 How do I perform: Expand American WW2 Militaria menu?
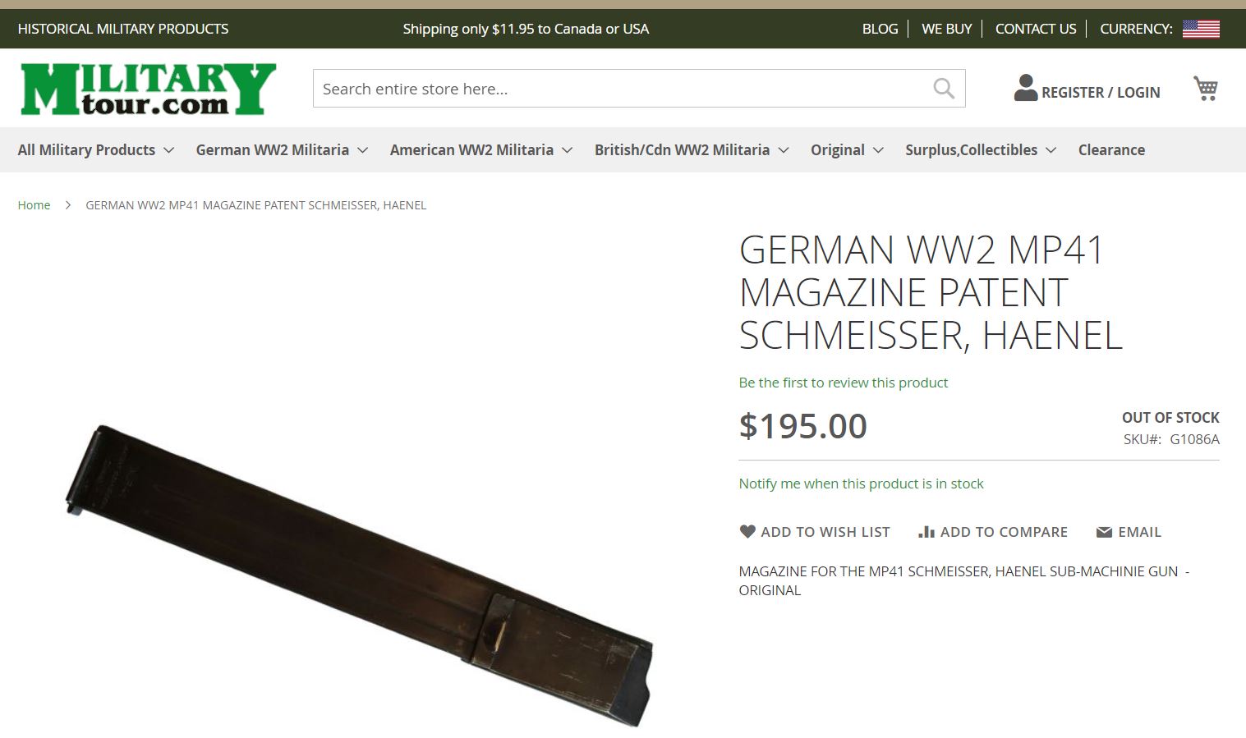coord(480,149)
